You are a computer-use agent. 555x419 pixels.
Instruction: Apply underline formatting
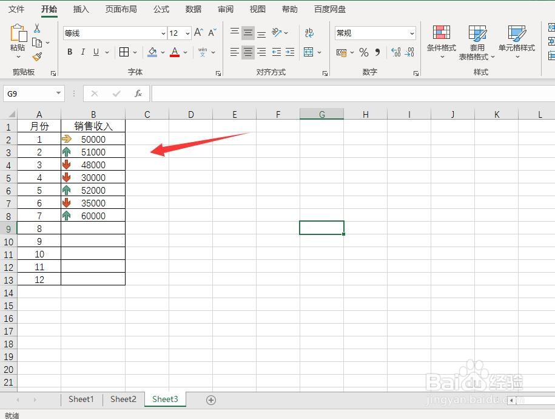95,52
